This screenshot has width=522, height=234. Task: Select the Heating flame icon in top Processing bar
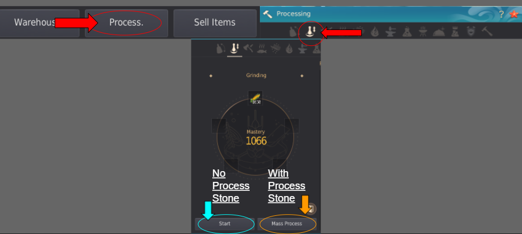pos(375,32)
